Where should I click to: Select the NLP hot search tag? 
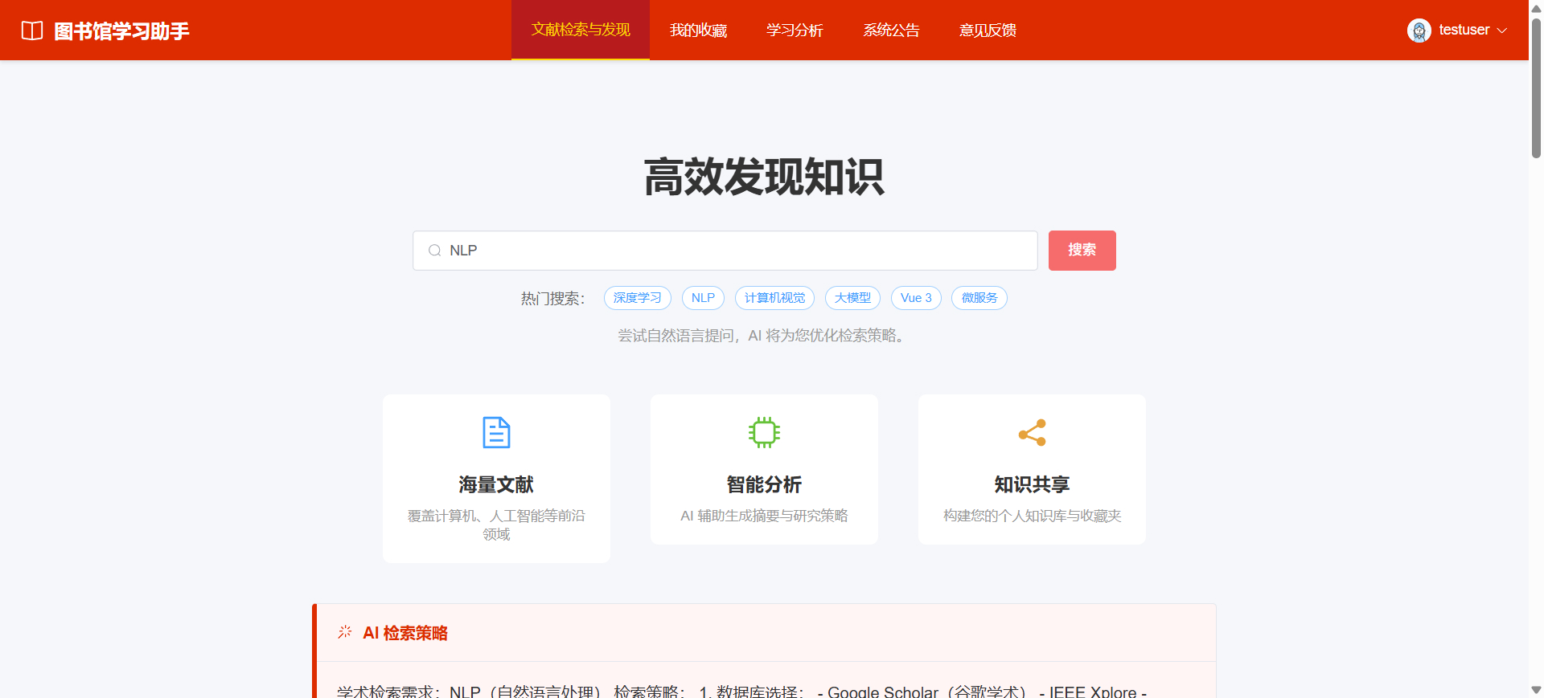(x=703, y=298)
